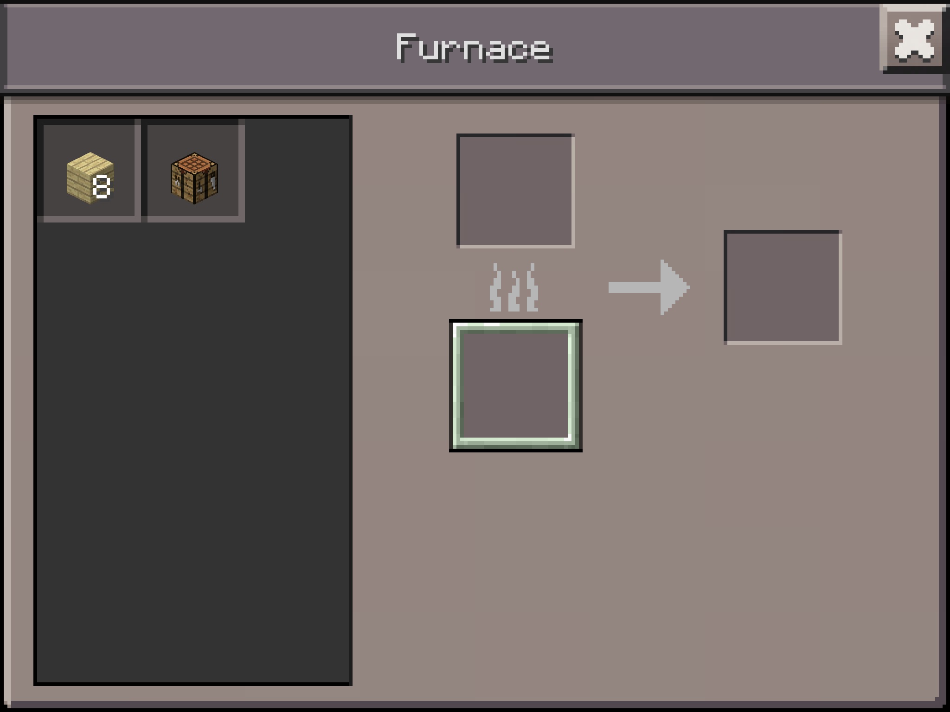Tap the arrowhead pointing to the output slot
The width and height of the screenshot is (950, 712).
point(675,287)
